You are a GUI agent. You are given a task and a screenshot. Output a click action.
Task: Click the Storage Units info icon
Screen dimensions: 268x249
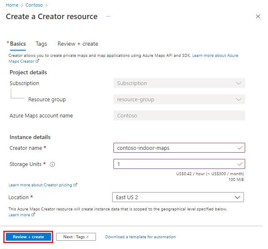point(52,164)
